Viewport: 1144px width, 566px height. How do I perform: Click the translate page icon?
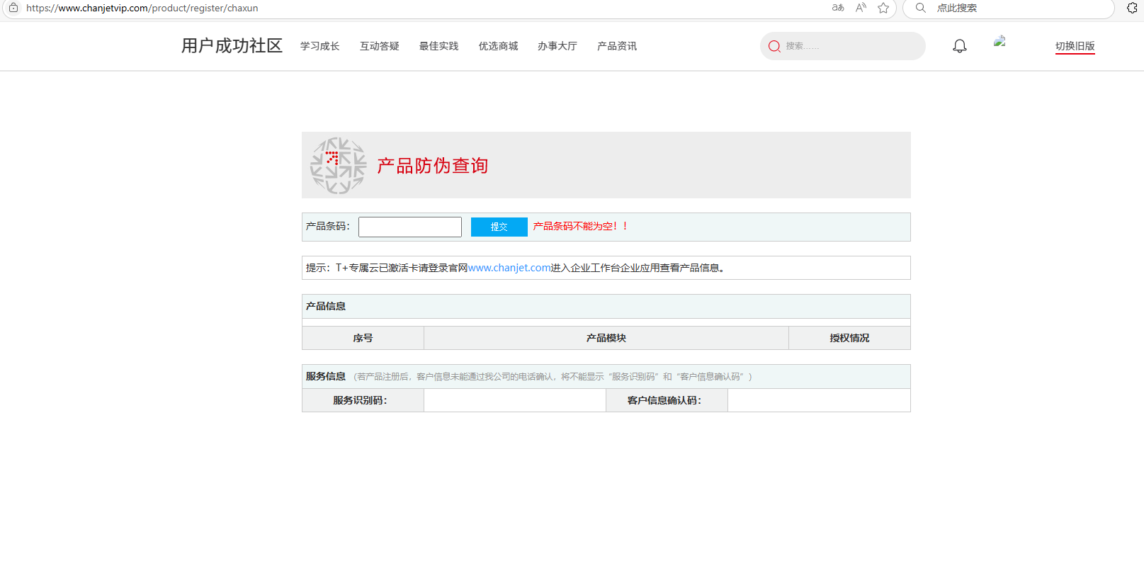point(838,8)
